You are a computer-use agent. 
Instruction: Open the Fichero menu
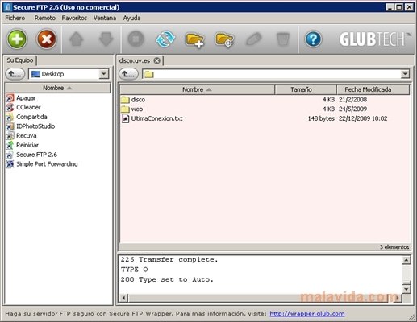[x=15, y=18]
